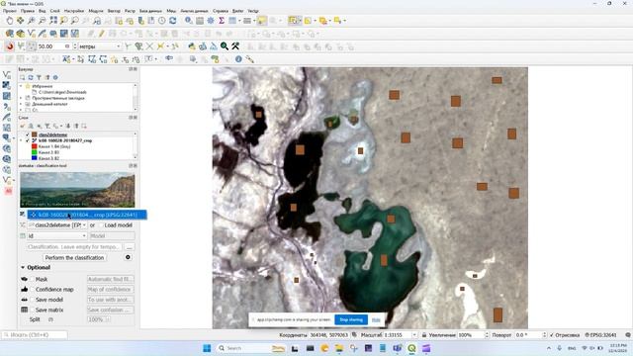
Task: Select the Pan Map hand tool
Action: 9,20
